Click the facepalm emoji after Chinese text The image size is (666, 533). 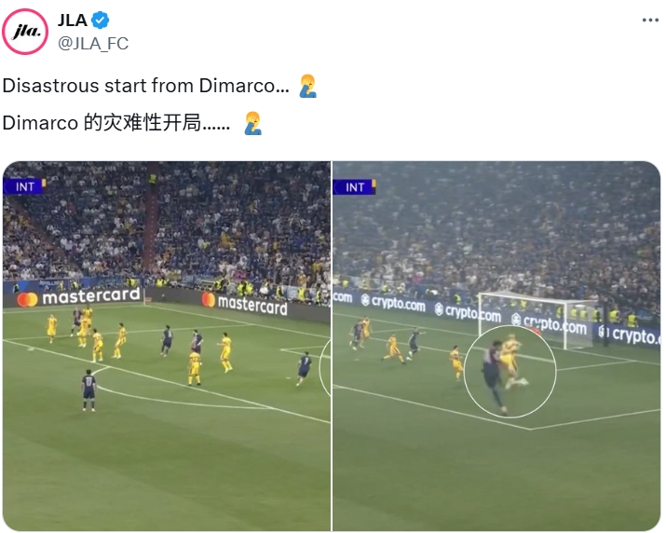[253, 123]
